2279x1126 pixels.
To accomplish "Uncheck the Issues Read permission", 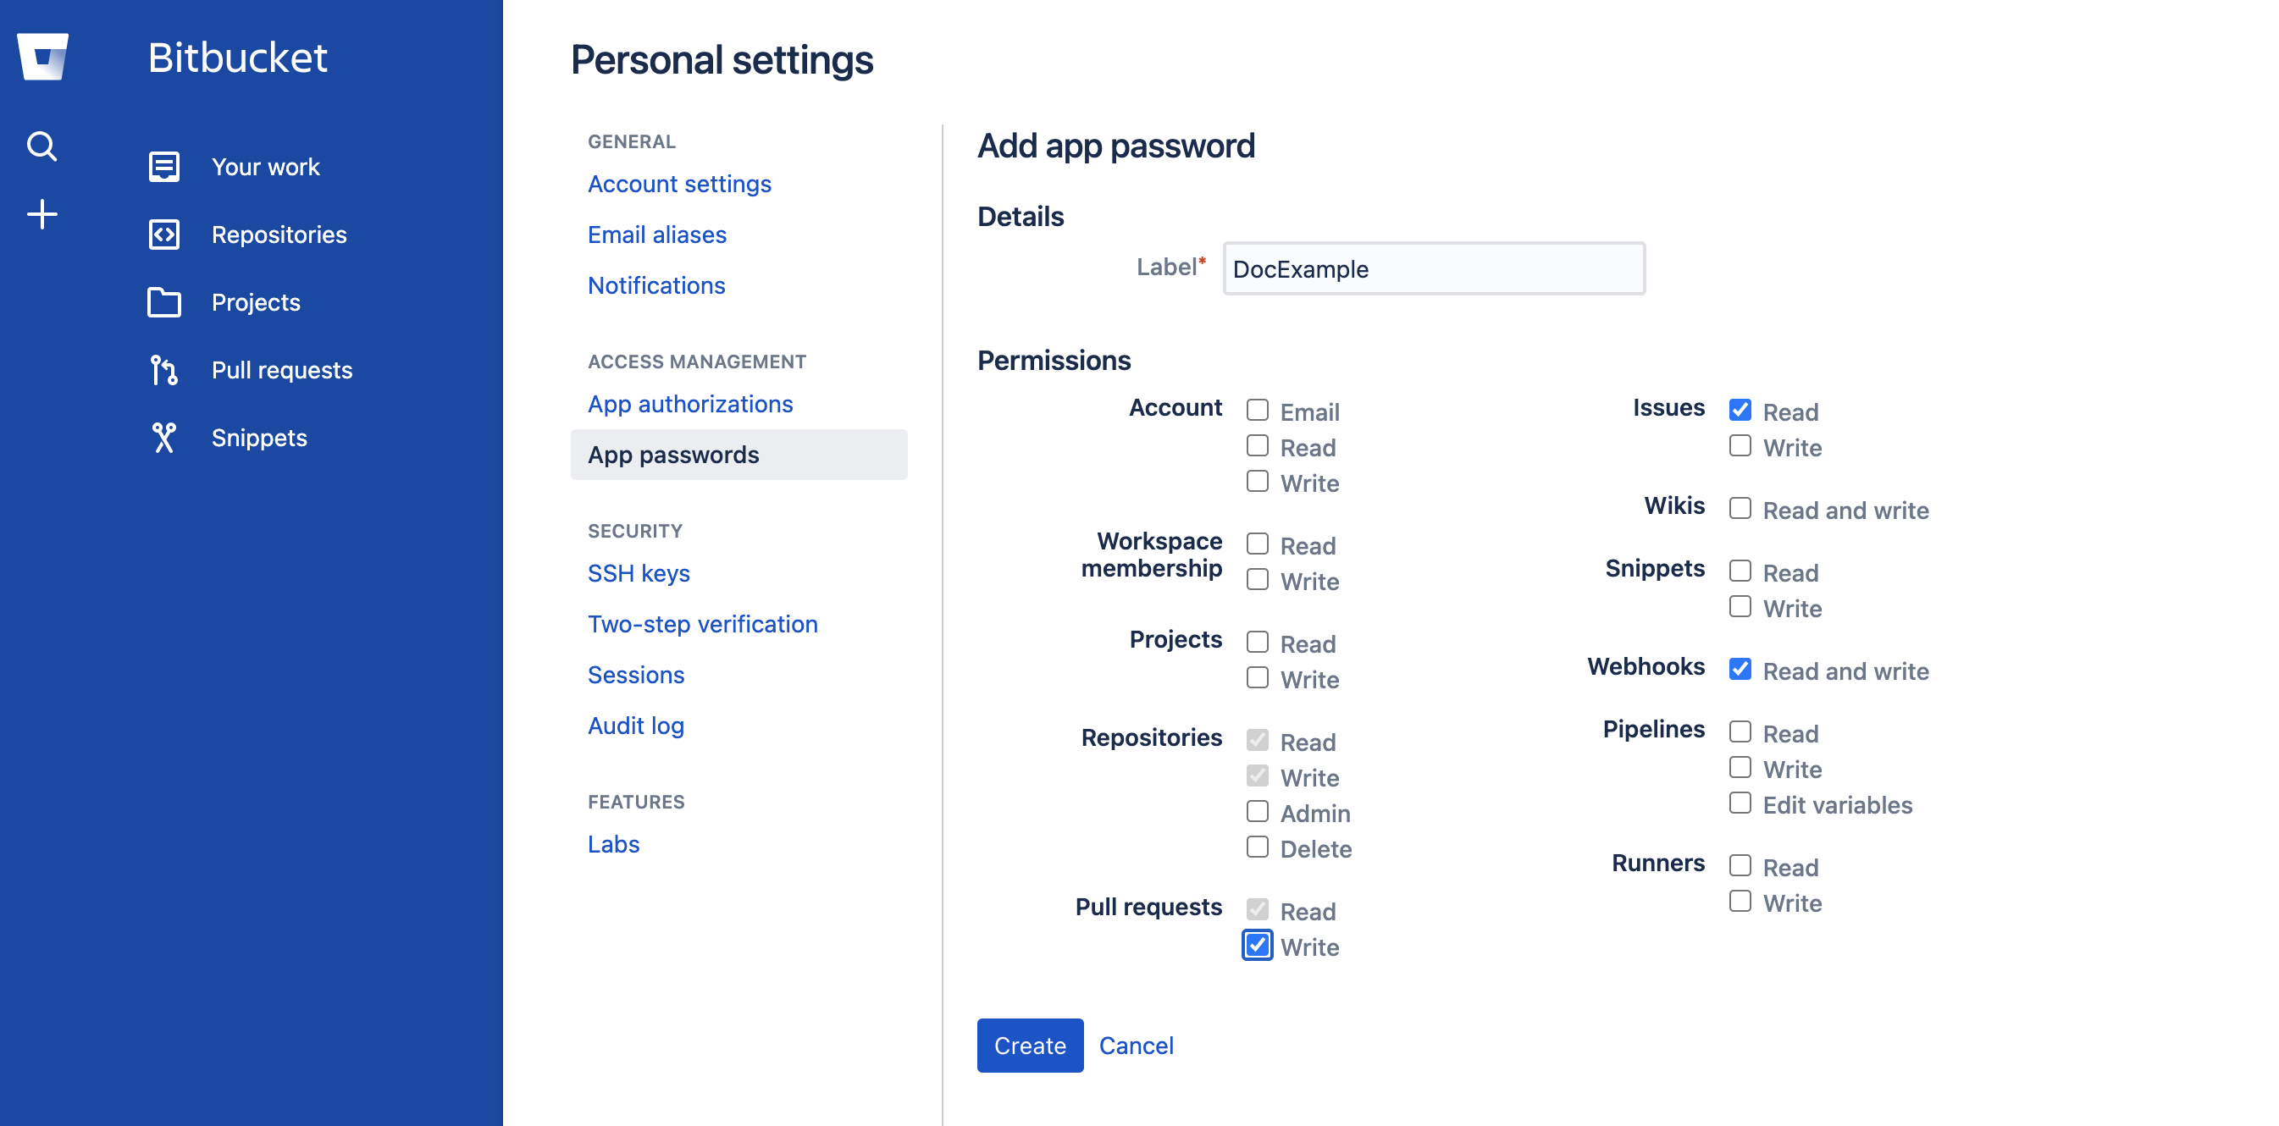I will click(x=1740, y=411).
